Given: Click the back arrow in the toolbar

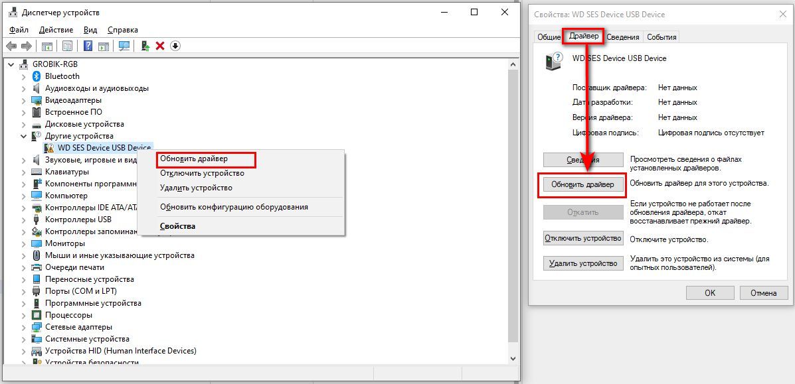Looking at the screenshot, I should tap(11, 46).
